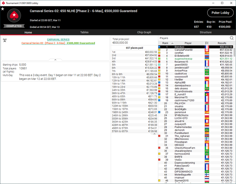Collapse the prize payout list
Screen dimensions: 236x184
154,134
